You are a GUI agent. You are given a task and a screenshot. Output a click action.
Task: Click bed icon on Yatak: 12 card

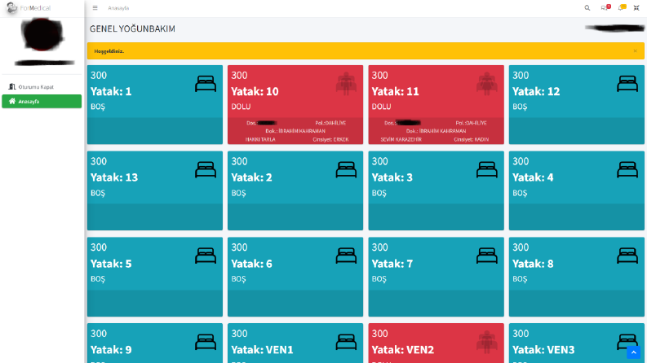[x=627, y=84]
